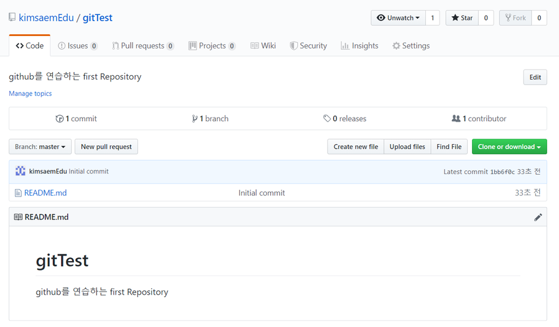Open the Pull requests tab

point(142,45)
